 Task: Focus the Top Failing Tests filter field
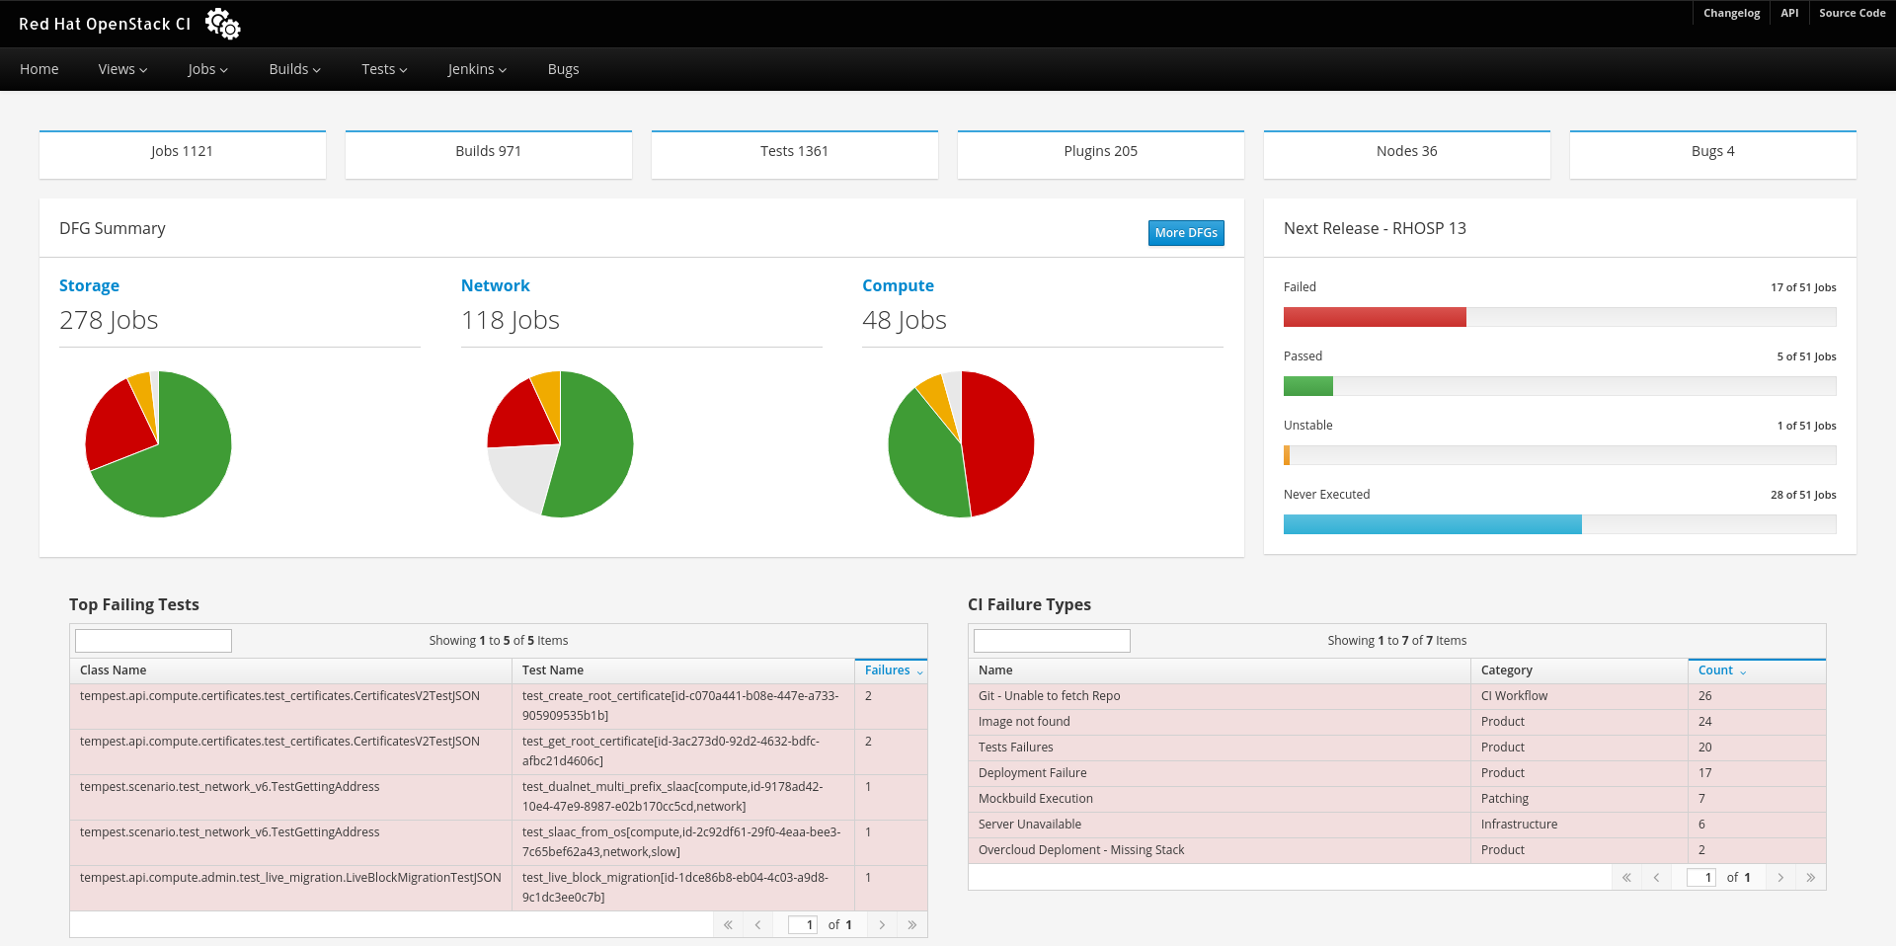pos(153,641)
